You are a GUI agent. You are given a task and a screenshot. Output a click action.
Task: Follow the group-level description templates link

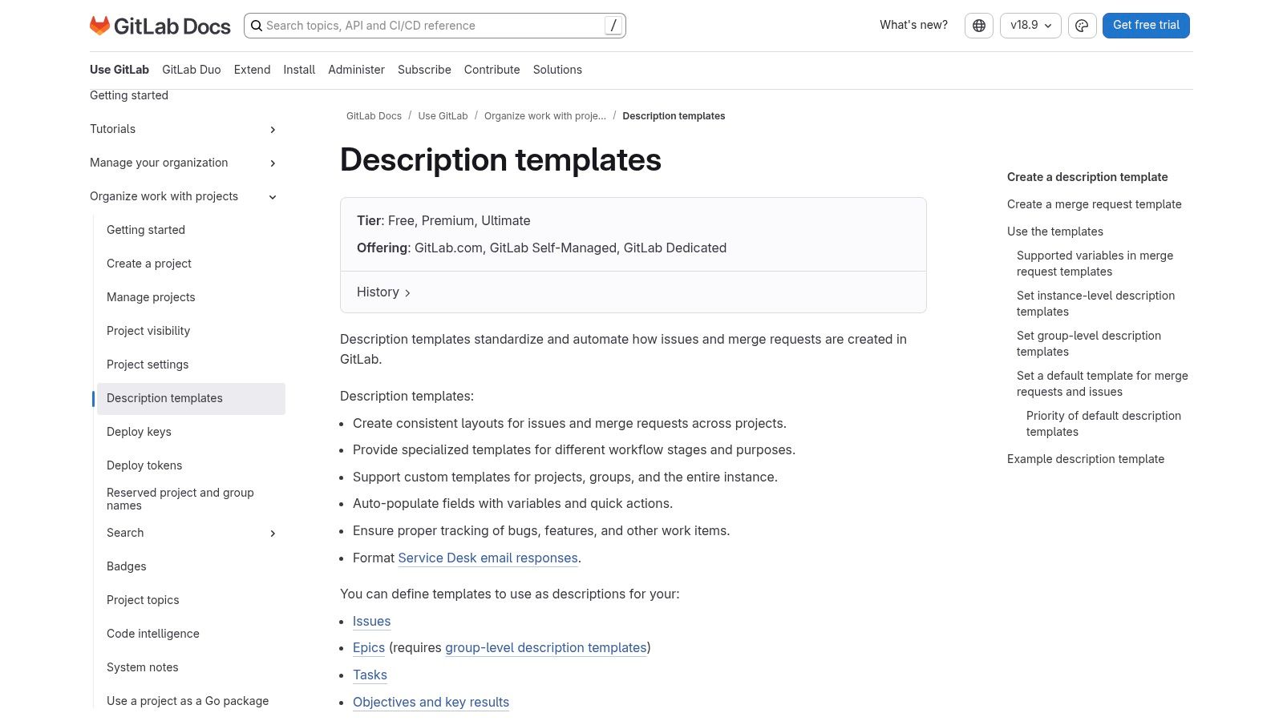pyautogui.click(x=546, y=647)
